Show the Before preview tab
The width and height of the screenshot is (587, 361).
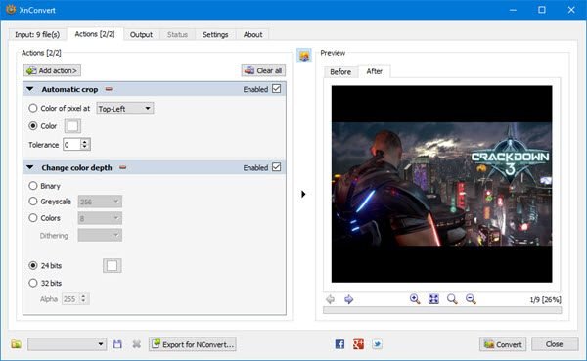[x=340, y=71]
